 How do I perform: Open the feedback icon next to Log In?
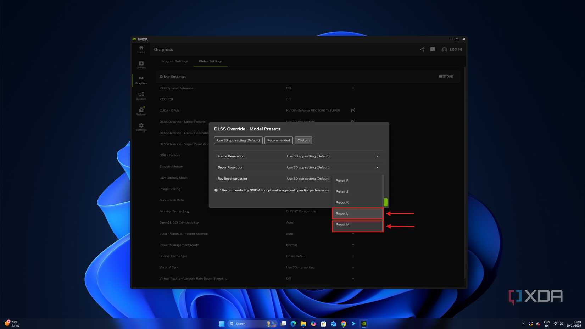433,49
